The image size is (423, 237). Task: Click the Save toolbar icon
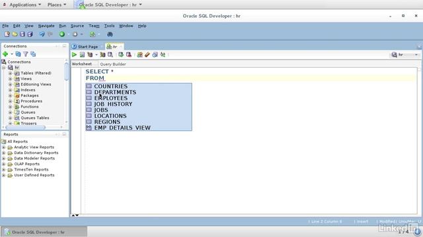[22, 34]
